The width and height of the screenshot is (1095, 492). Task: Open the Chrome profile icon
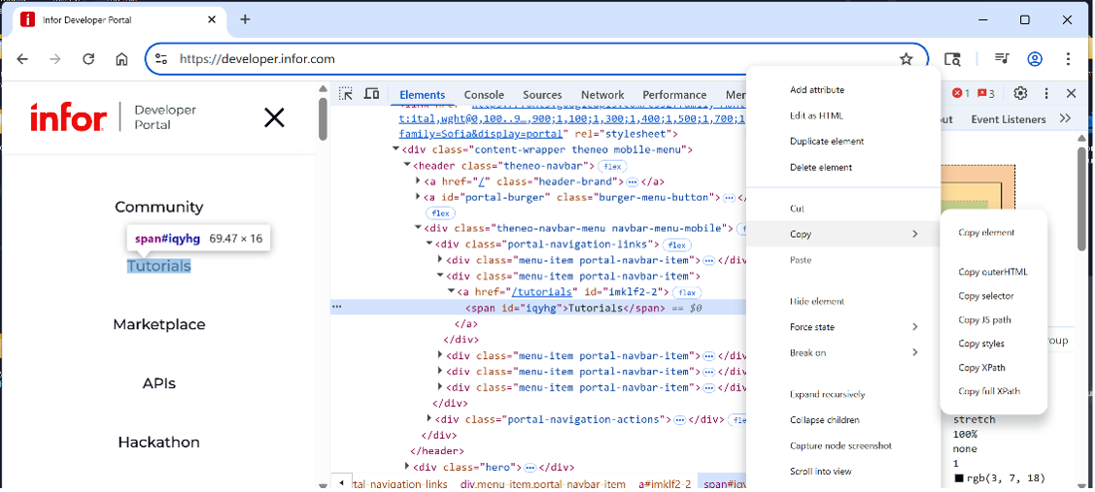[1035, 59]
